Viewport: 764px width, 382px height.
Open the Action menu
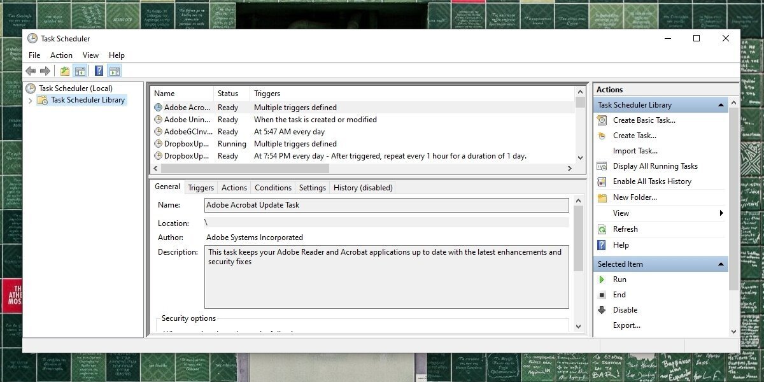point(61,55)
